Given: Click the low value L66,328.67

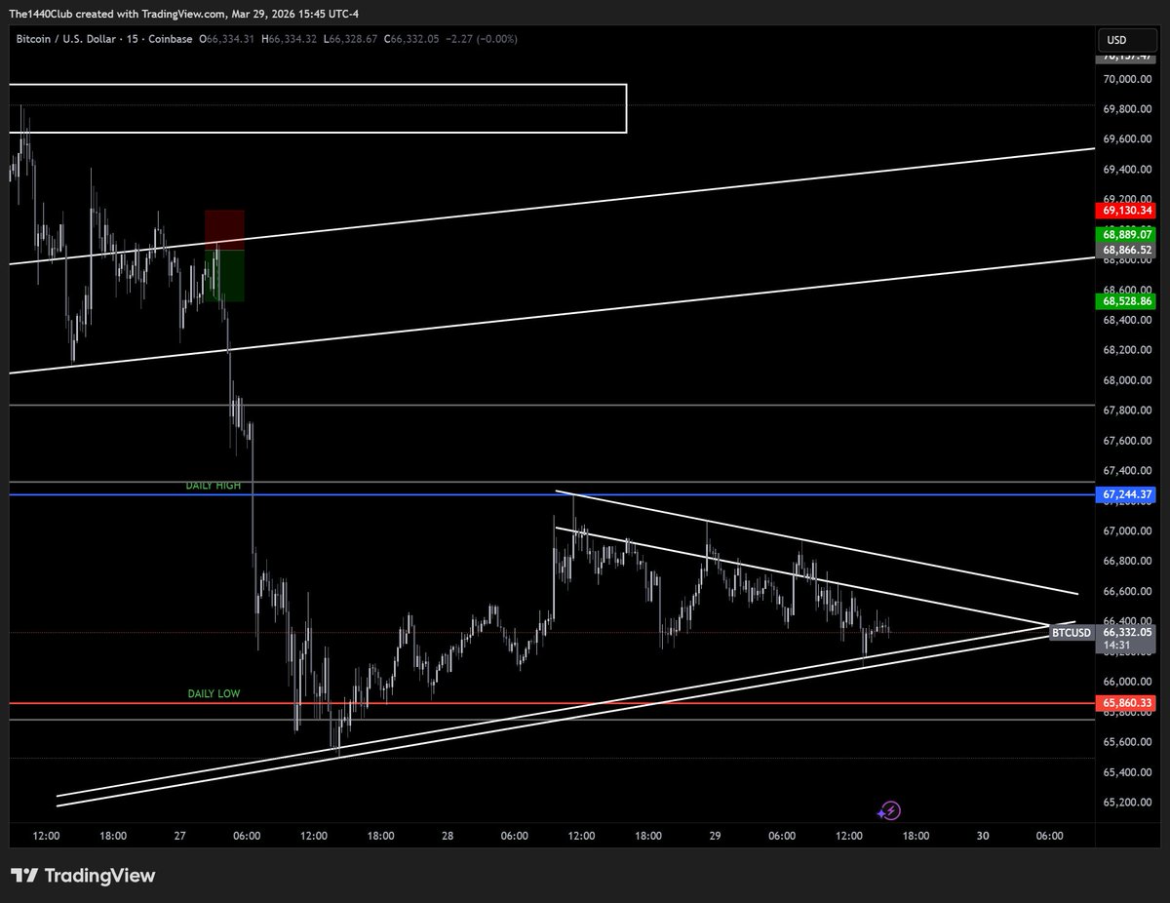Looking at the screenshot, I should click(350, 39).
